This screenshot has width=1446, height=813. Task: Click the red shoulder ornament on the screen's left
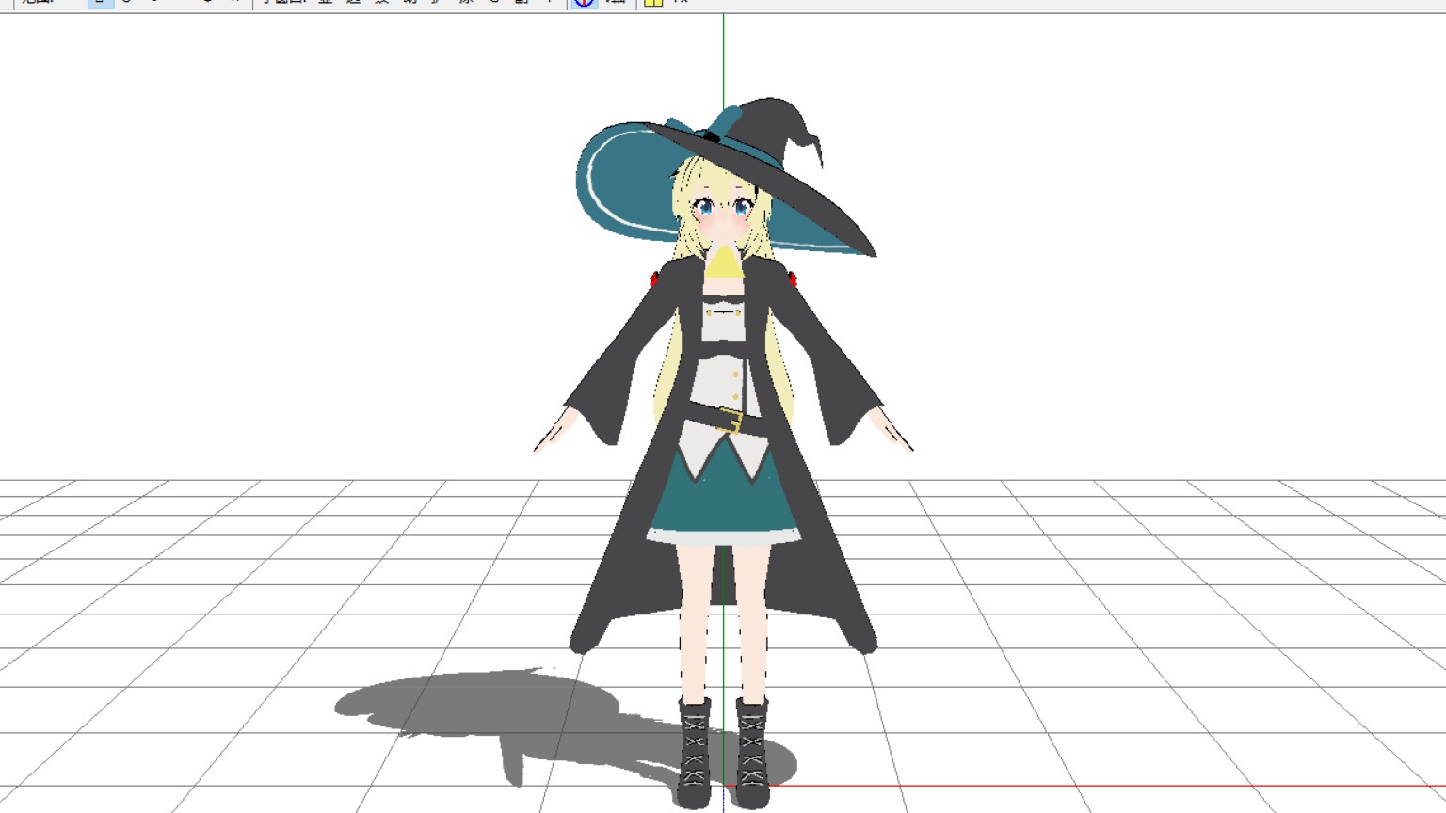click(x=654, y=279)
